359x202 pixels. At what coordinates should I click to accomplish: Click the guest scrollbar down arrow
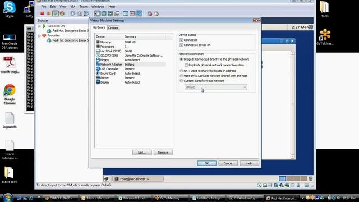coord(292,157)
